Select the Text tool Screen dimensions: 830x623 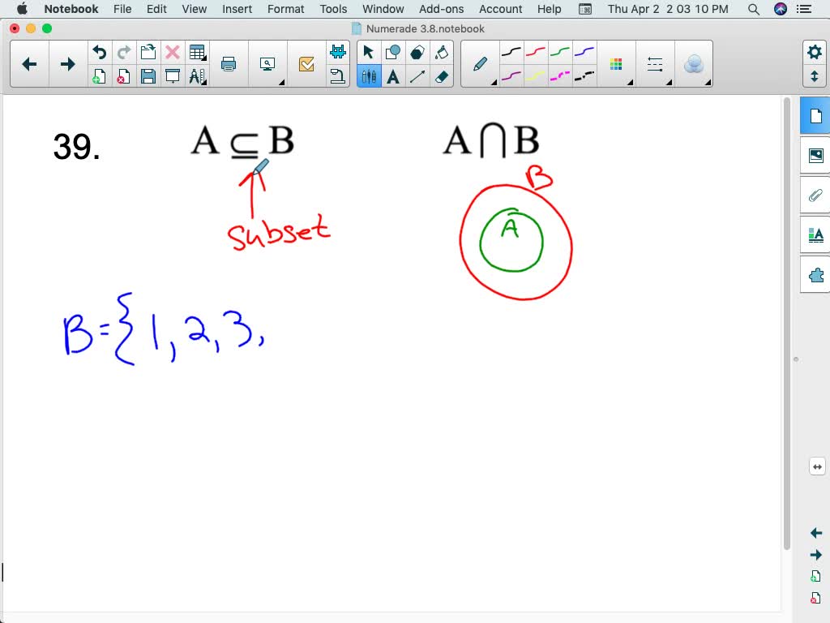[393, 77]
